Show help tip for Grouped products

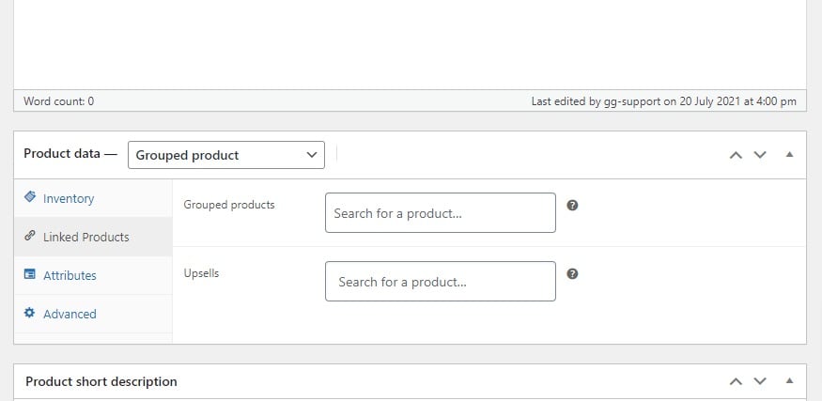click(x=572, y=205)
